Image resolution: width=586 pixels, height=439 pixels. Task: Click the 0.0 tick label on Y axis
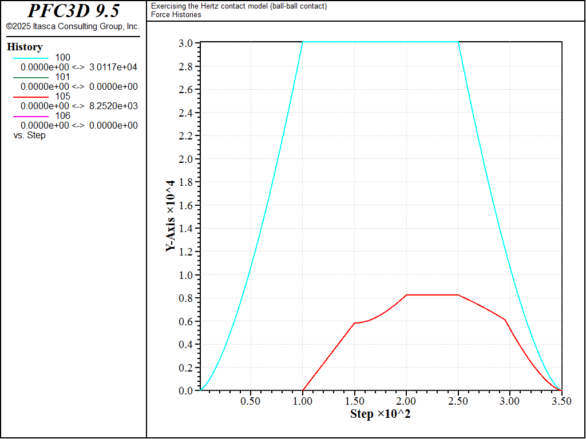click(186, 391)
